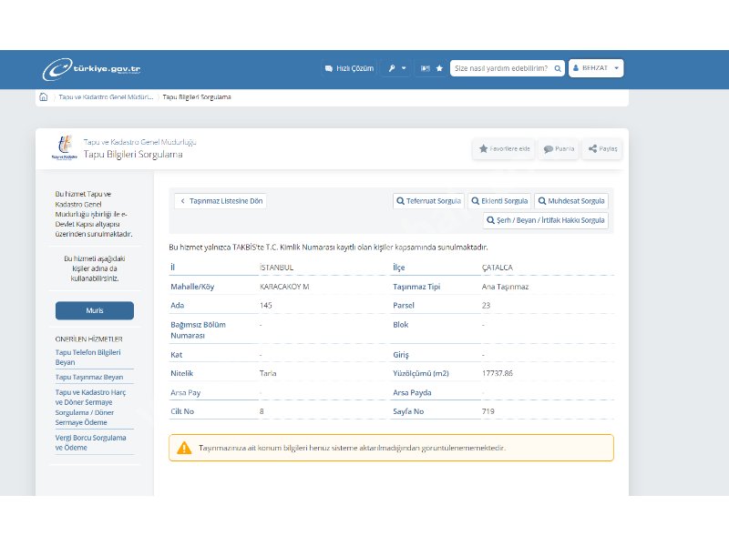Screen dimensions: 729x546
Task: Run the Muhdesat Sorgula query
Action: point(571,201)
